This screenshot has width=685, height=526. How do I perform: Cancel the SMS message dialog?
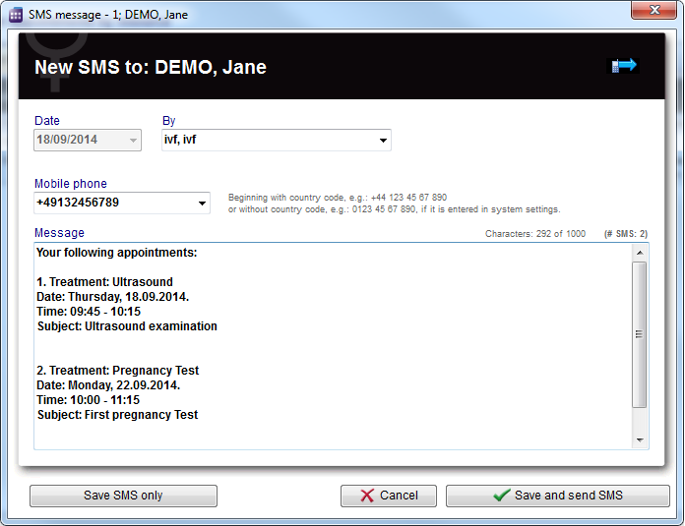pyautogui.click(x=389, y=496)
